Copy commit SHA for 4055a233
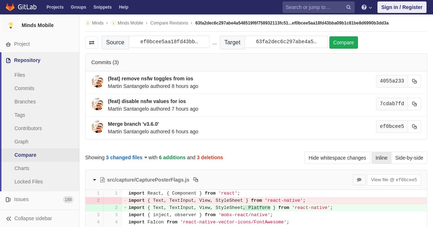 pos(414,81)
